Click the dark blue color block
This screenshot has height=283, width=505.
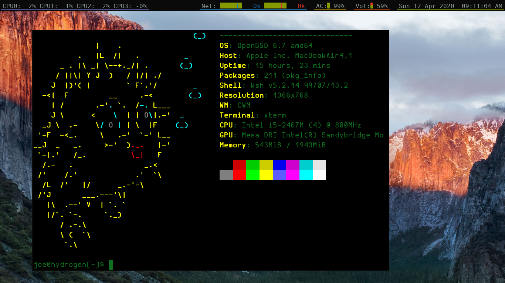[279, 165]
